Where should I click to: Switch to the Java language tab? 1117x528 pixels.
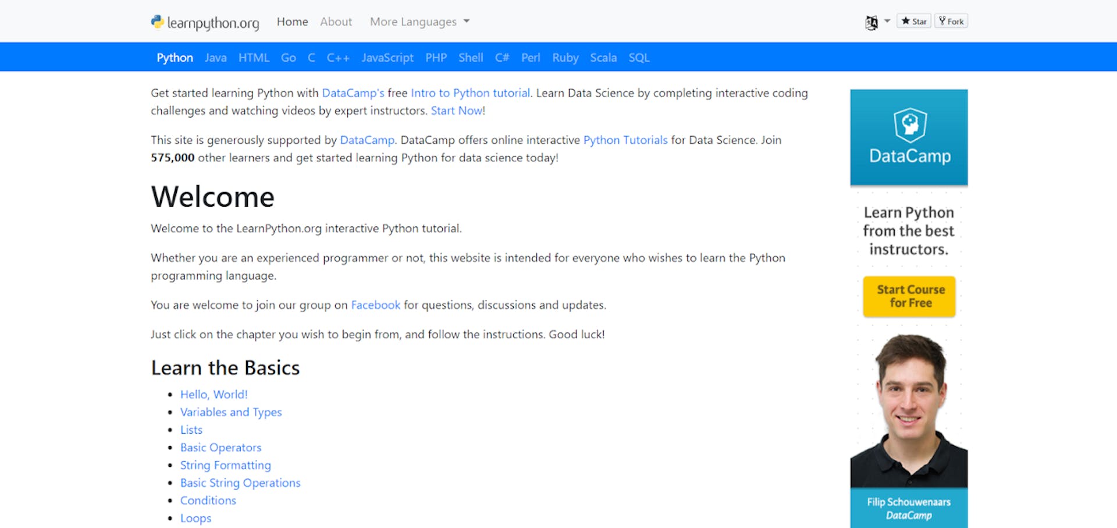(x=215, y=58)
